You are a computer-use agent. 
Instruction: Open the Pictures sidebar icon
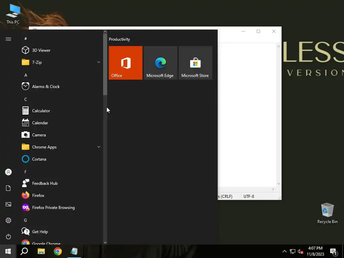(8, 204)
